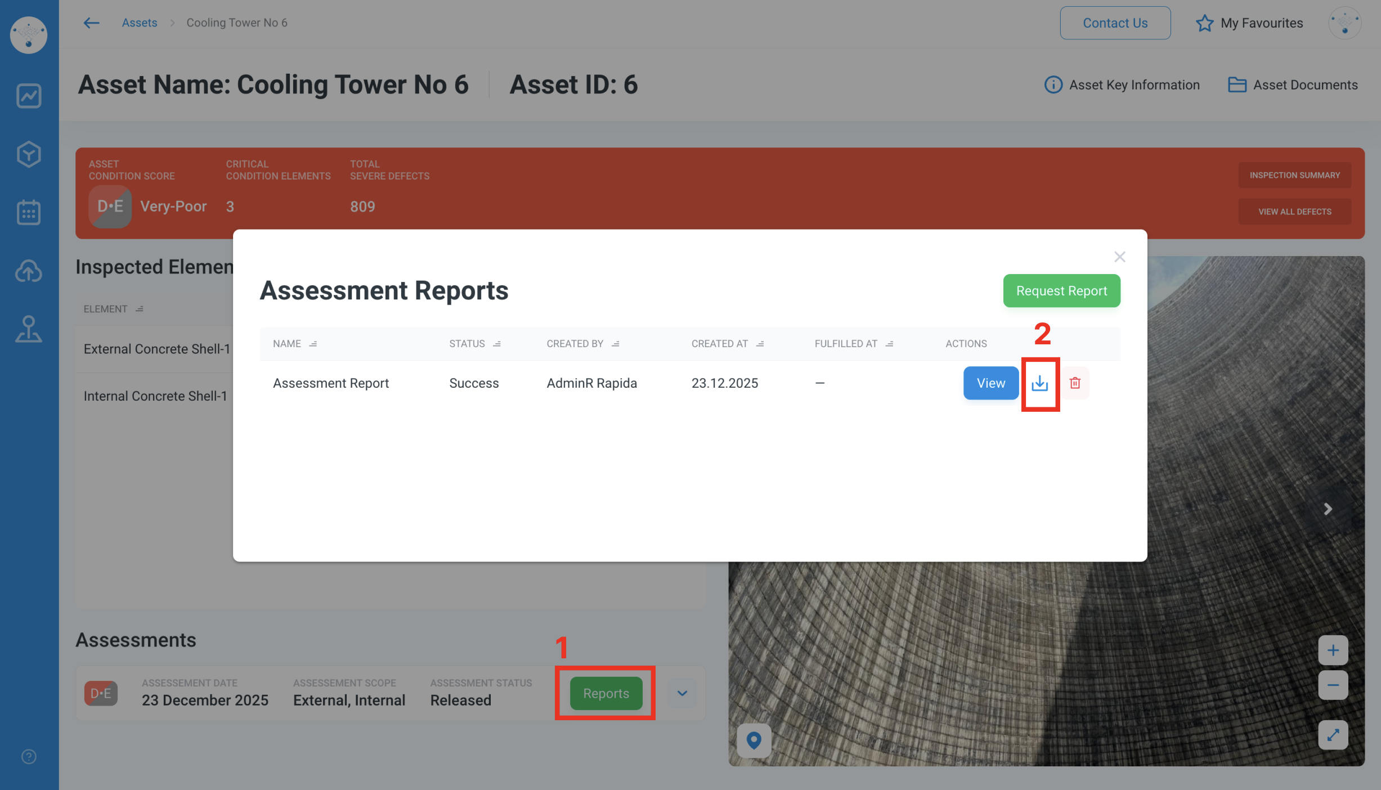This screenshot has width=1381, height=790.
Task: Open Asset Key Information
Action: 1122,85
